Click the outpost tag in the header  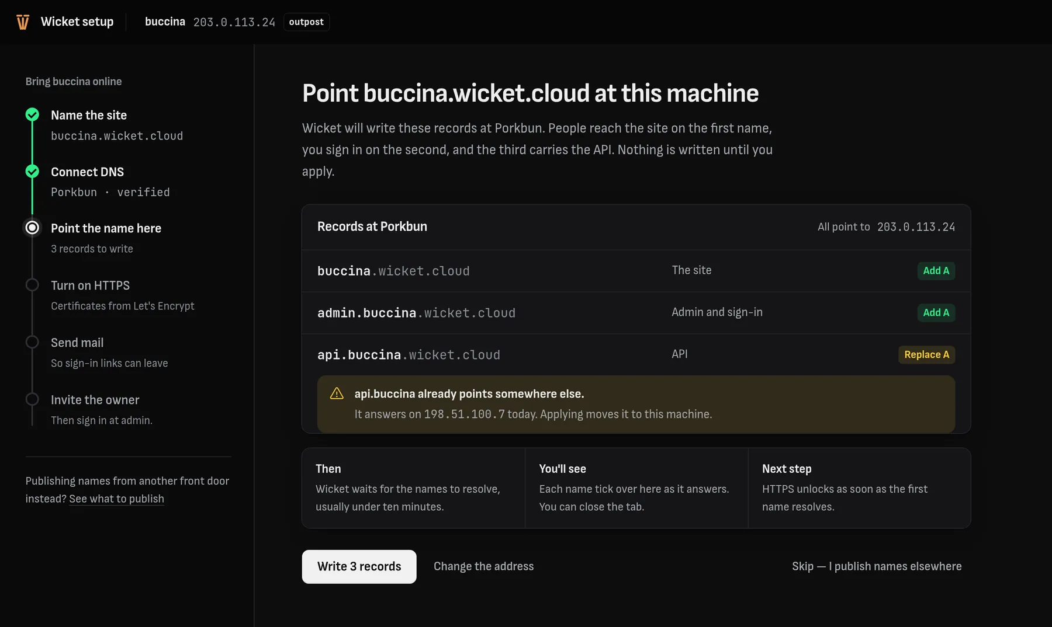[x=306, y=22]
